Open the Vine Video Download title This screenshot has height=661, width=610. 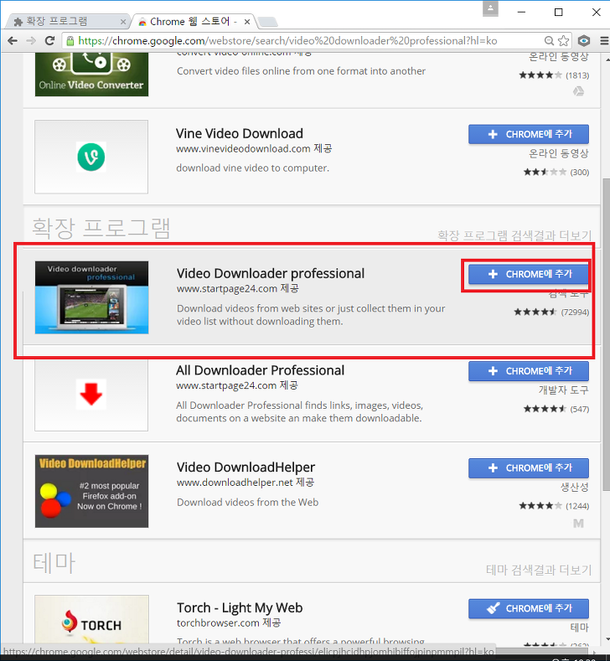(x=240, y=134)
